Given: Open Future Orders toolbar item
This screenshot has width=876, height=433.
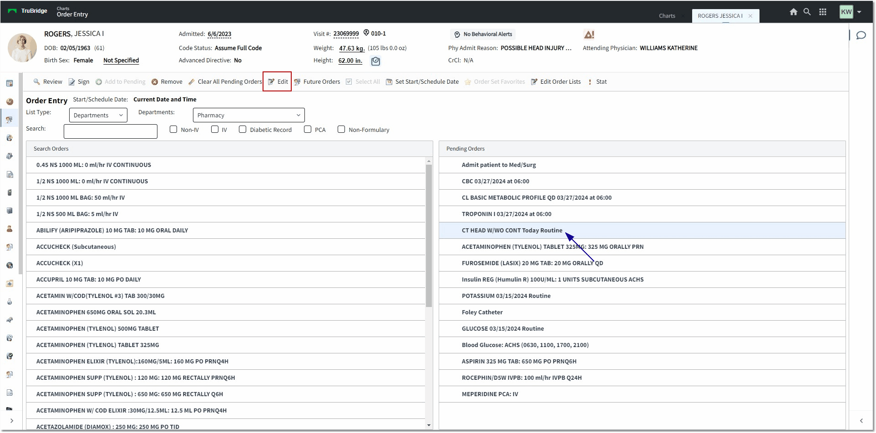Looking at the screenshot, I should point(317,82).
